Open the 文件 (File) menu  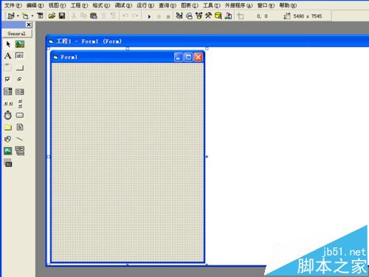point(13,5)
